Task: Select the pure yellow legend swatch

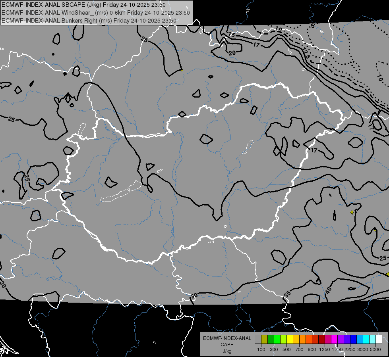Action: [x=290, y=340]
